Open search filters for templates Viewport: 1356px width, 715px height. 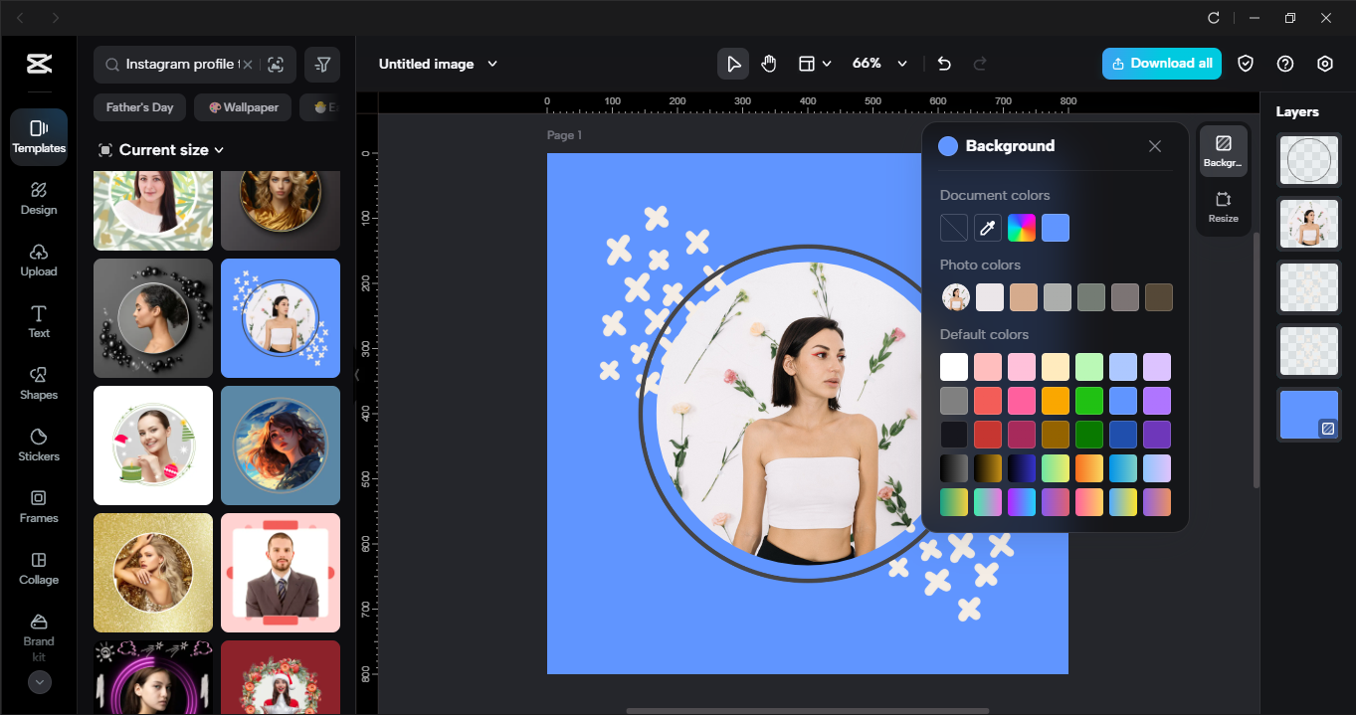(x=322, y=63)
